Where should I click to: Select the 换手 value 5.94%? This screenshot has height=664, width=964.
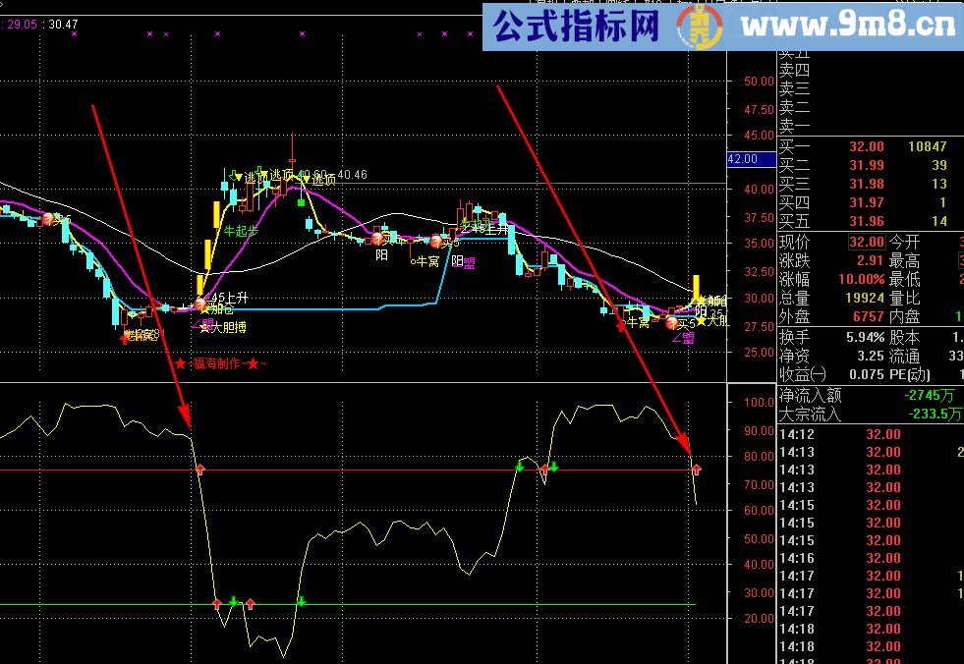865,337
